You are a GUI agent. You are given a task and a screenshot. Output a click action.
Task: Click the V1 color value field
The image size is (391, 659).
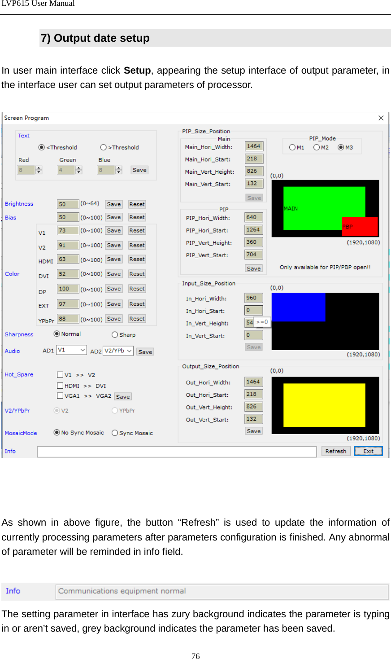(68, 231)
